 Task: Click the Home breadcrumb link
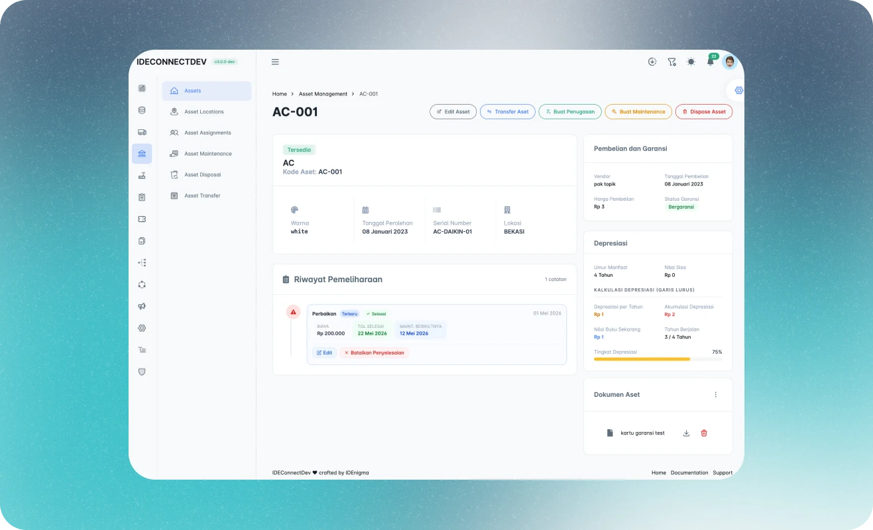280,94
